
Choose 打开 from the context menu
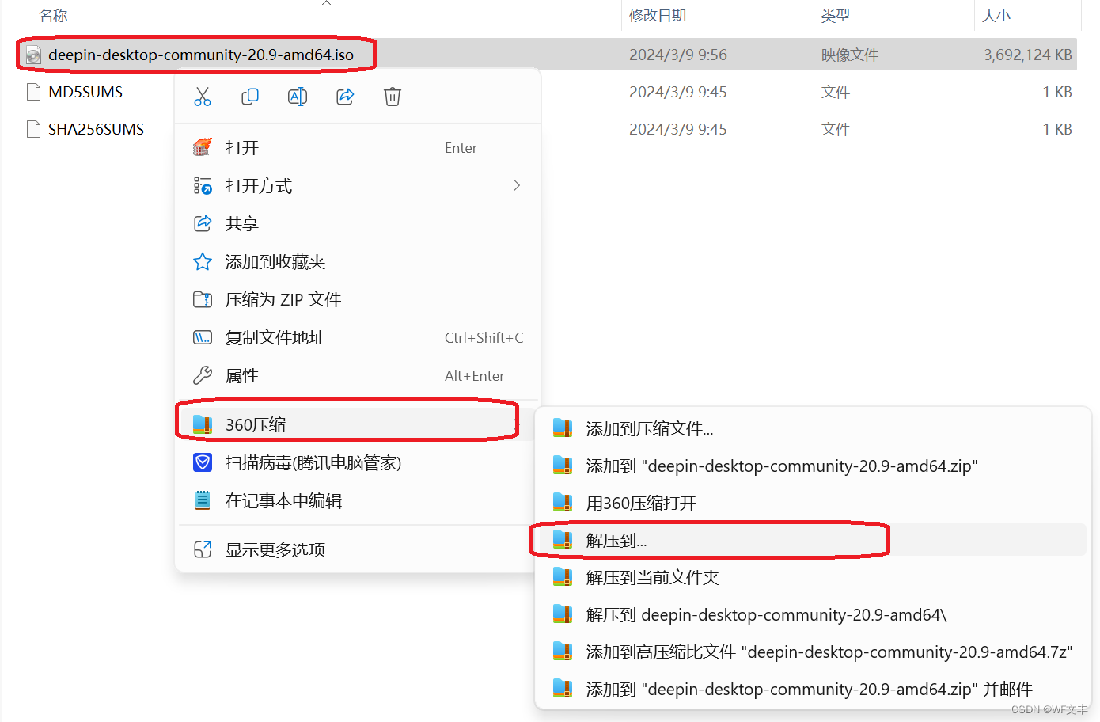point(358,148)
